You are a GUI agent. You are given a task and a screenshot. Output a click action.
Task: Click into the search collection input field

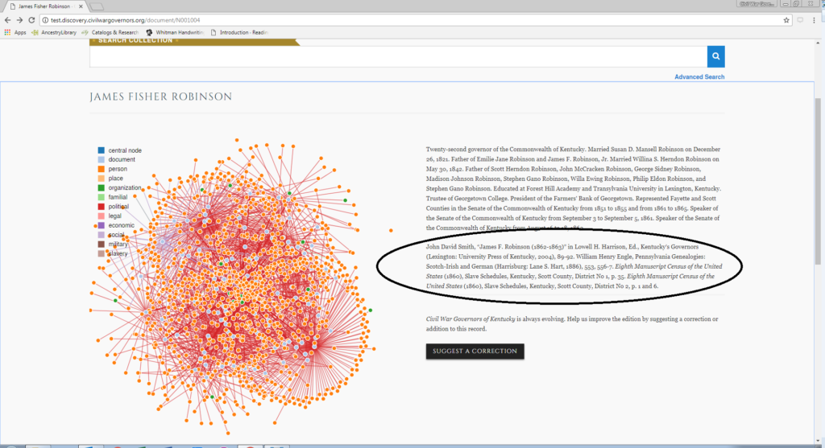398,56
